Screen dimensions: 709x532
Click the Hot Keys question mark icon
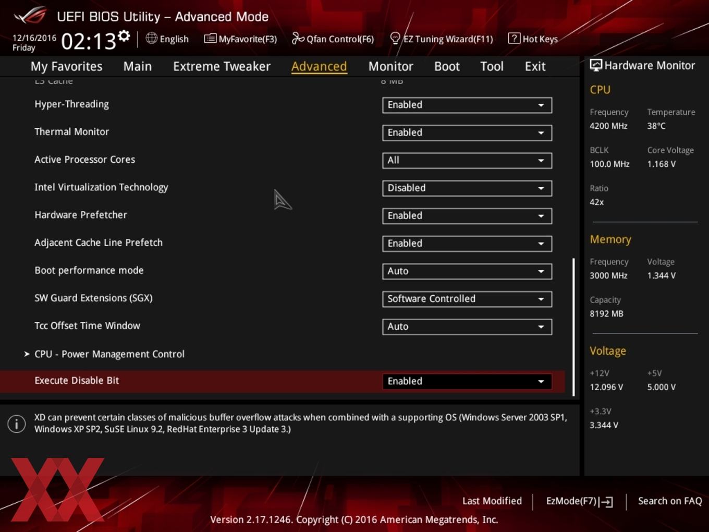click(514, 38)
